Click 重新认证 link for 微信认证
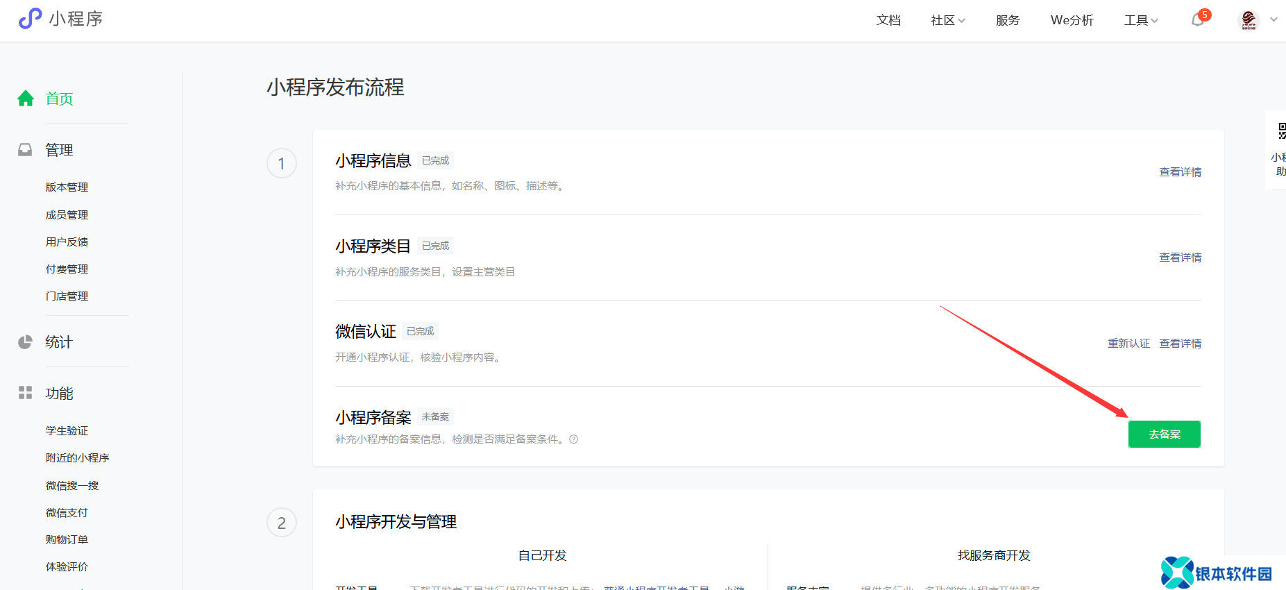The height and width of the screenshot is (590, 1286). tap(1128, 344)
